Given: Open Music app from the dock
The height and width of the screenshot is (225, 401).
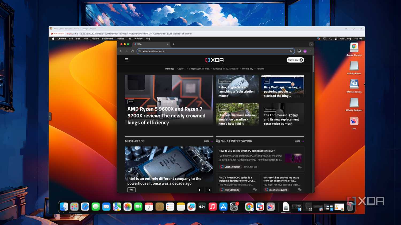Looking at the screenshot, I should pyautogui.click(x=213, y=207).
